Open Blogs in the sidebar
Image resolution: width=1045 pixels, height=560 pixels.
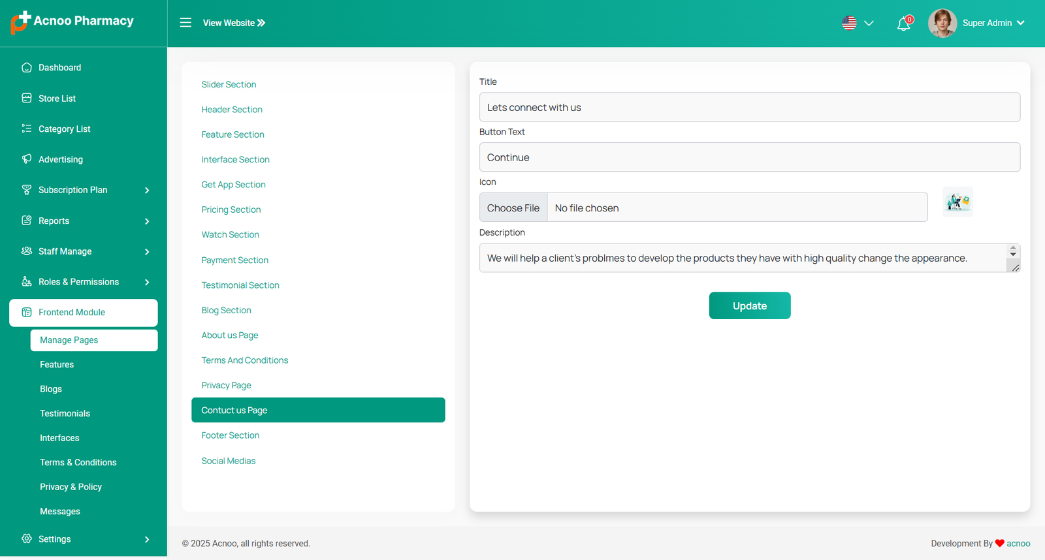pos(51,389)
